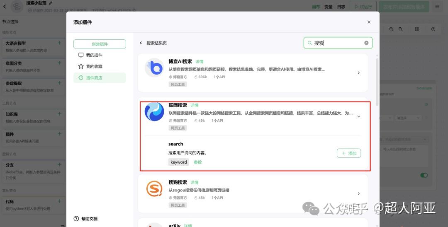This screenshot has height=227, width=448.
Task: Click the search API name
Action: (x=176, y=144)
